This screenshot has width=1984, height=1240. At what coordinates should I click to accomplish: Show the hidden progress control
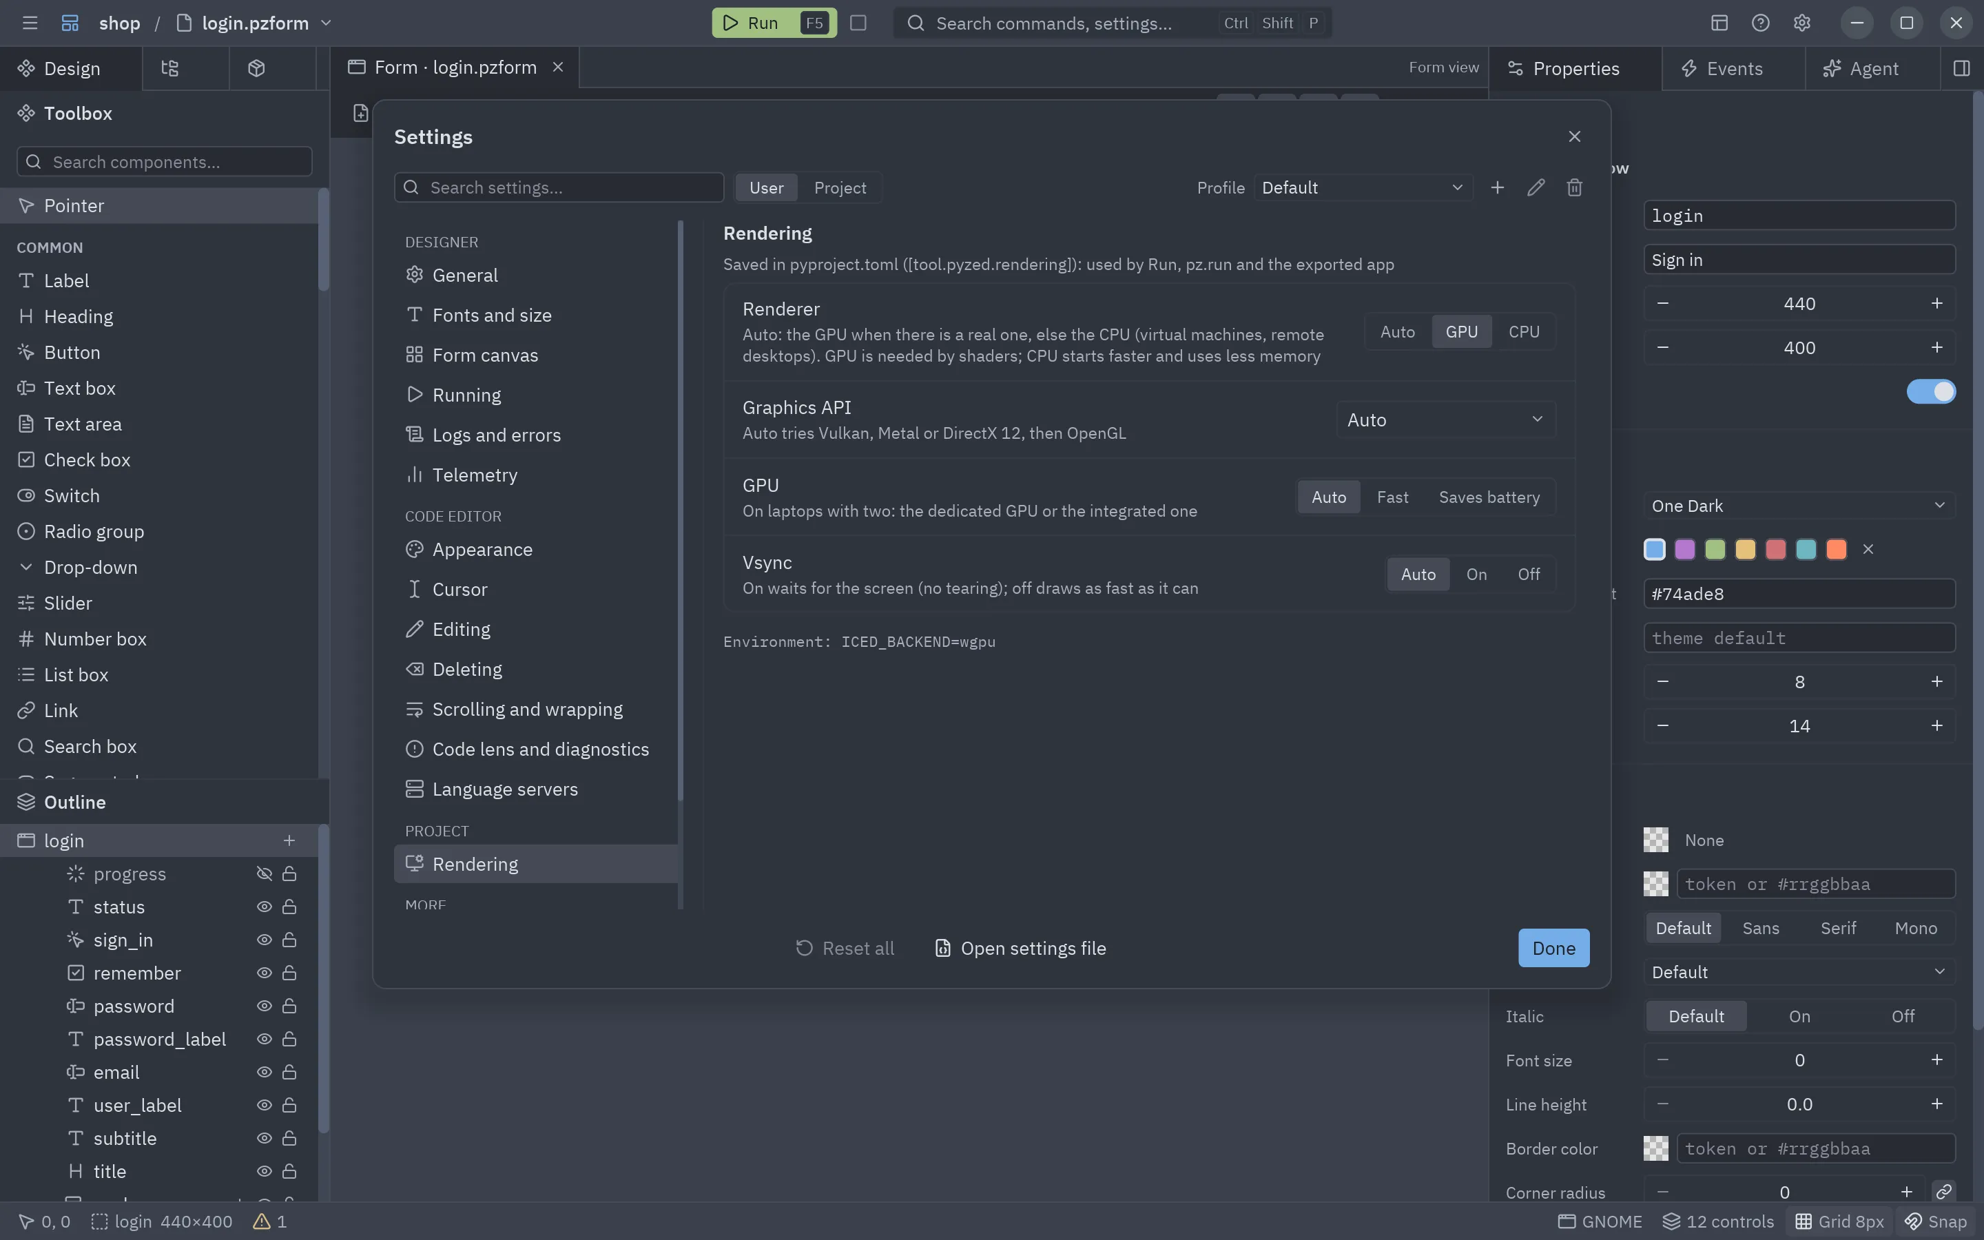click(x=264, y=874)
